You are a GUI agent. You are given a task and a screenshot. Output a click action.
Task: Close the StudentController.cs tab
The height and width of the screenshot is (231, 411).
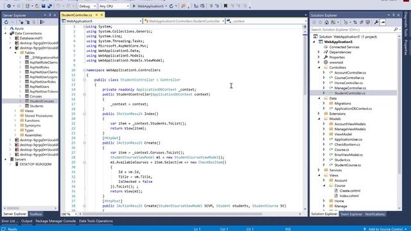[101, 15]
